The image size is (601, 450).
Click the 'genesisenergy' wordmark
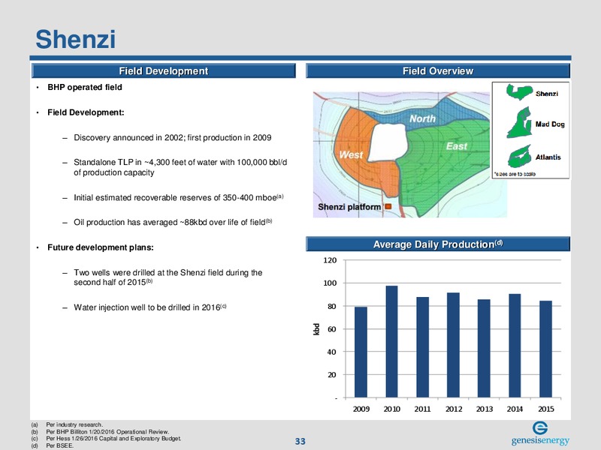point(540,440)
